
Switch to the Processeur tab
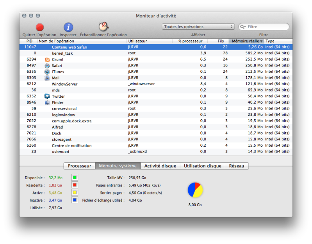click(x=79, y=166)
